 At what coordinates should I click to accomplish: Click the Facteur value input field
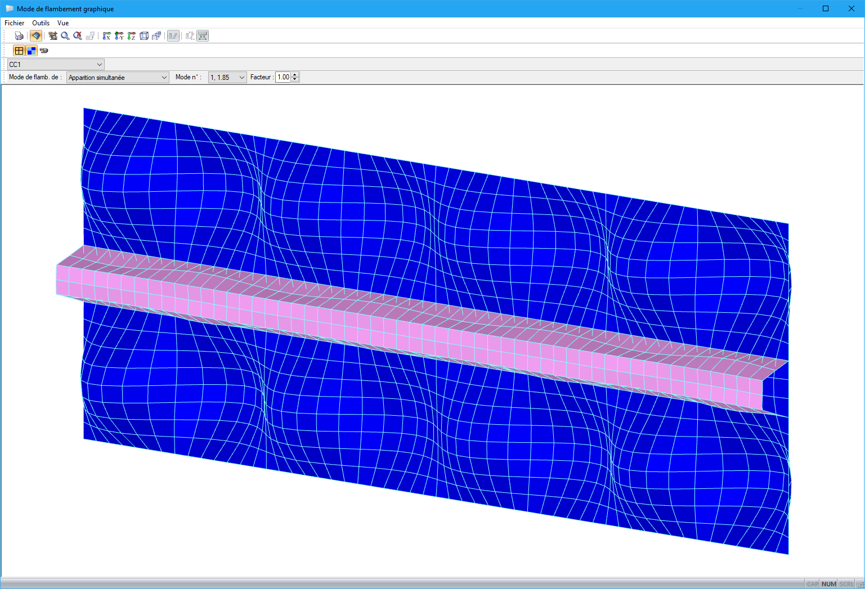click(283, 78)
